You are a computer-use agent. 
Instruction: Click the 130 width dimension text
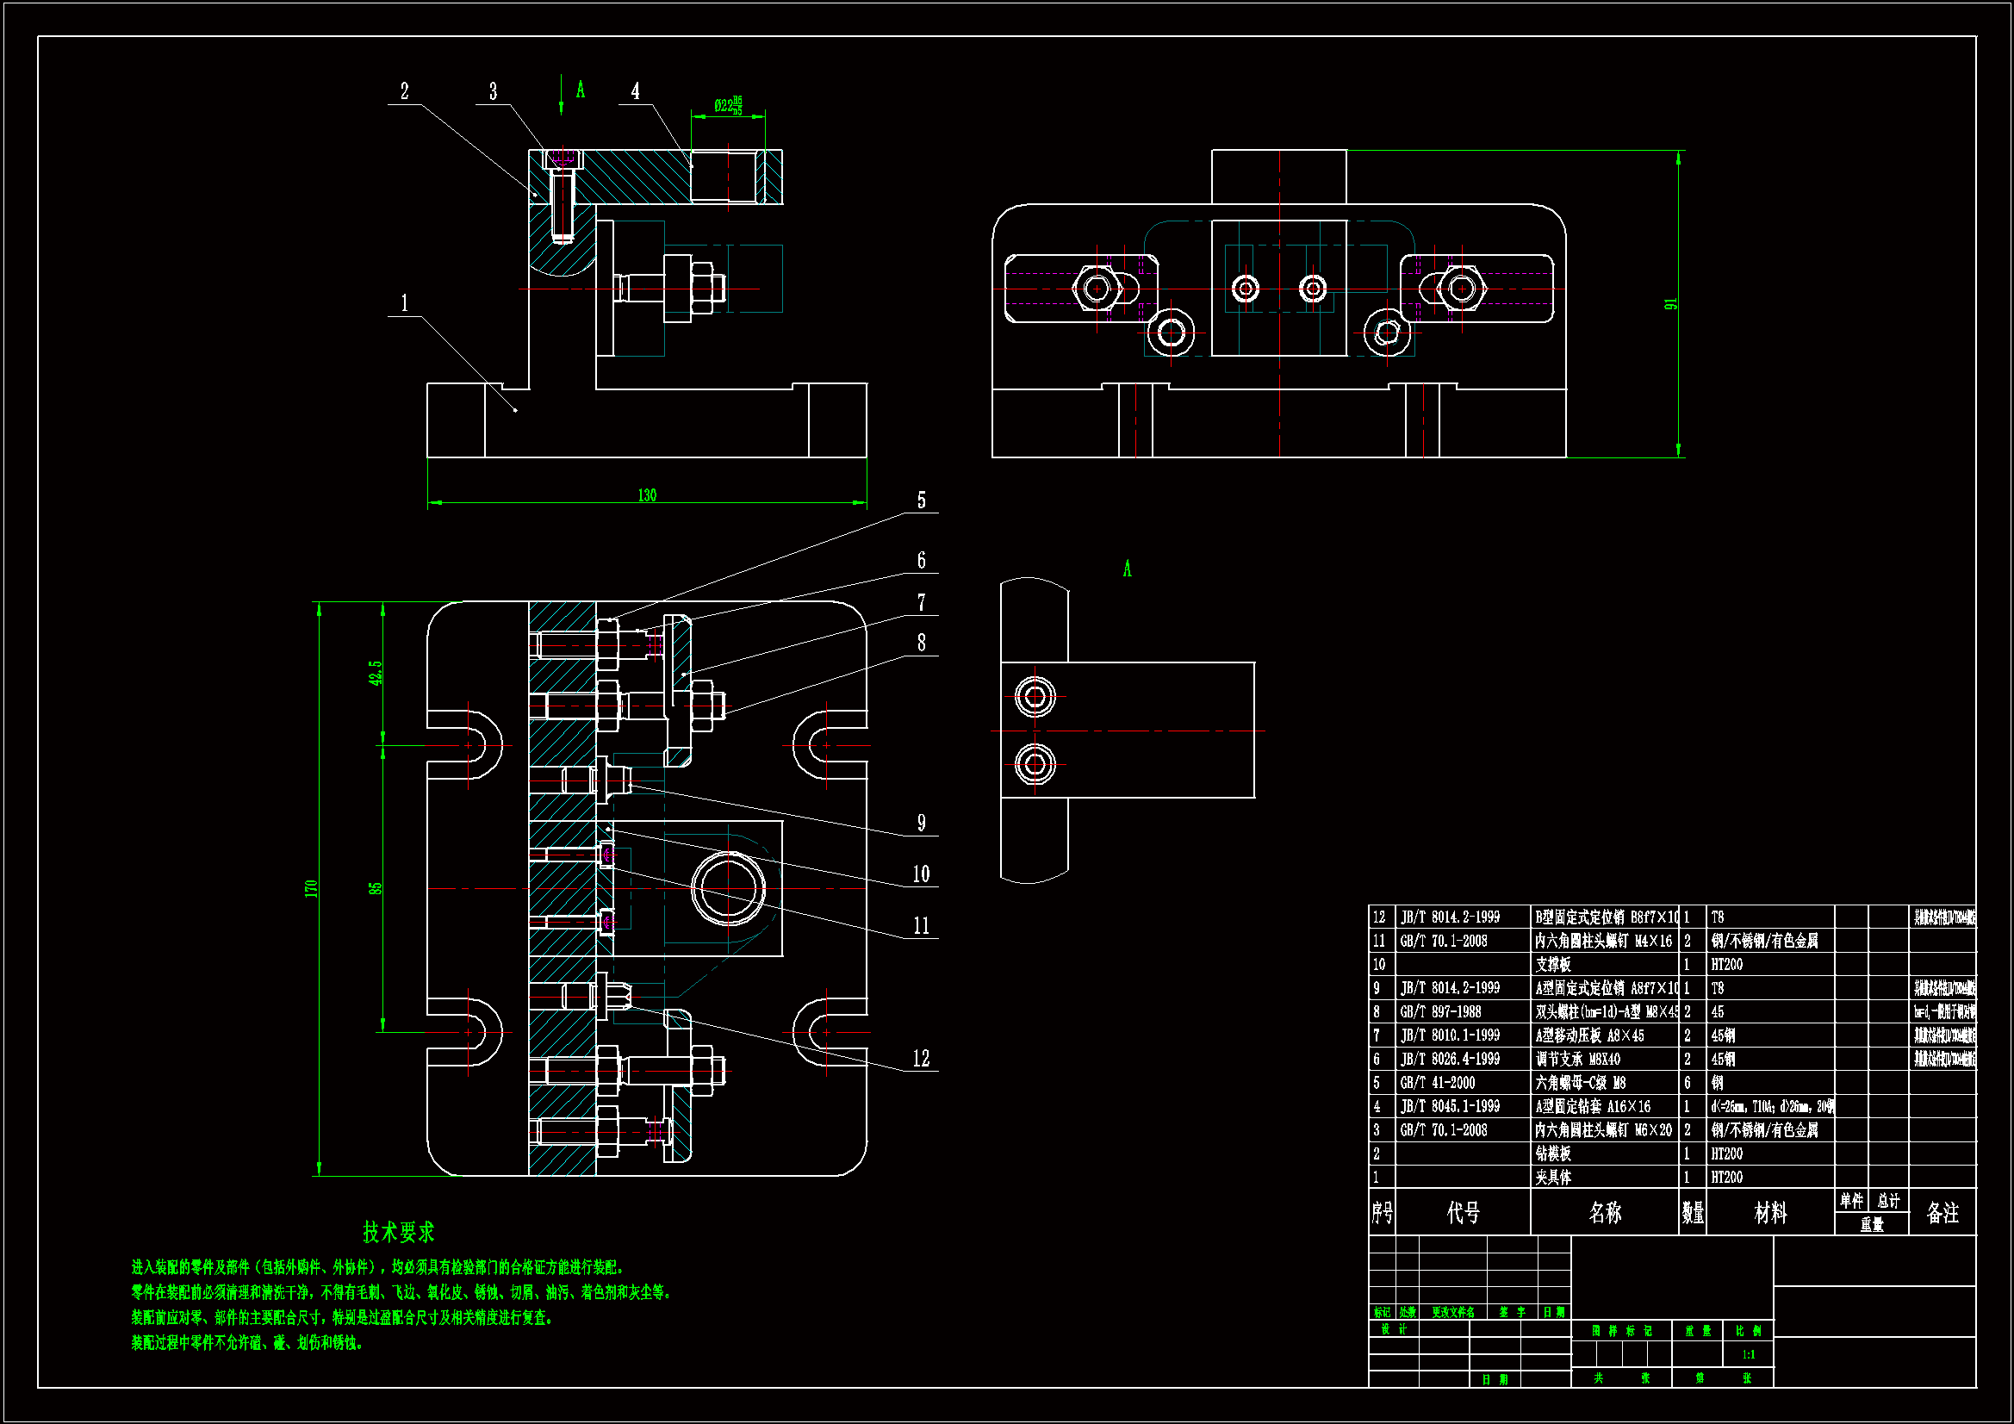click(646, 495)
